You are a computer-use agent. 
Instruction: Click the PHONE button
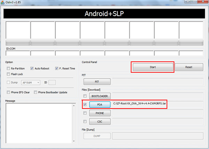[100, 113]
